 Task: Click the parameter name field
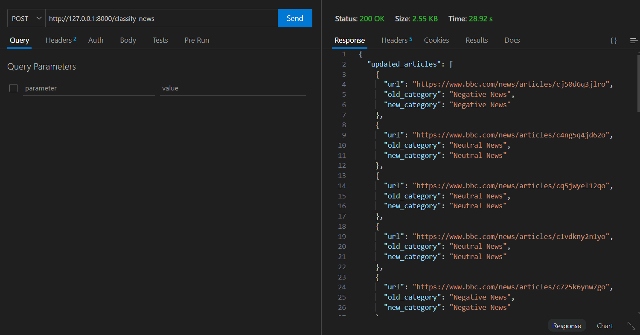(x=89, y=88)
